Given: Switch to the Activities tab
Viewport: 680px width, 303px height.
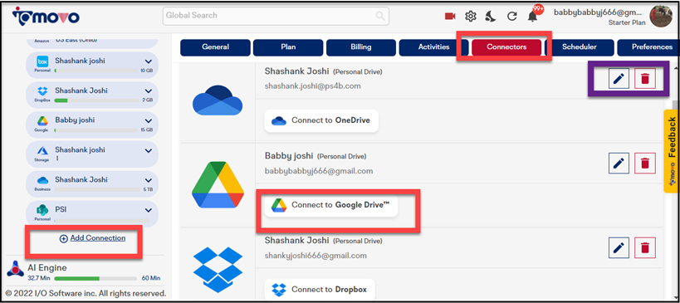Looking at the screenshot, I should point(433,47).
